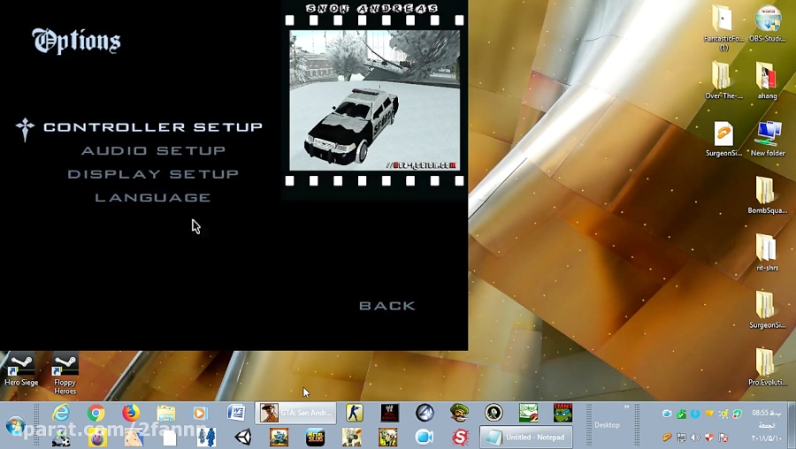Image resolution: width=796 pixels, height=449 pixels.
Task: Choose Display Setup in Options
Action: 153,174
